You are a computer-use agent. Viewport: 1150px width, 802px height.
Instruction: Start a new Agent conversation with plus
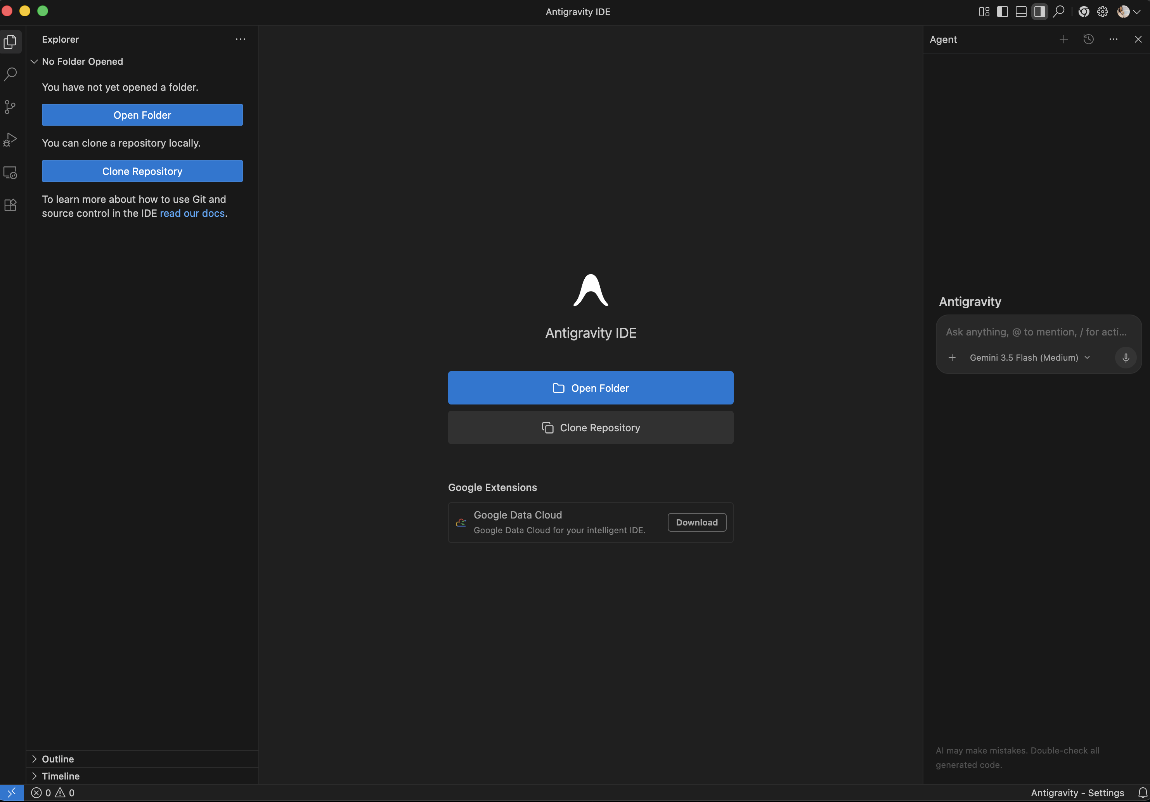(1064, 39)
